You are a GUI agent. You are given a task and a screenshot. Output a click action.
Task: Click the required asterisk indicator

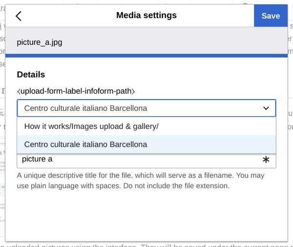[x=266, y=160]
